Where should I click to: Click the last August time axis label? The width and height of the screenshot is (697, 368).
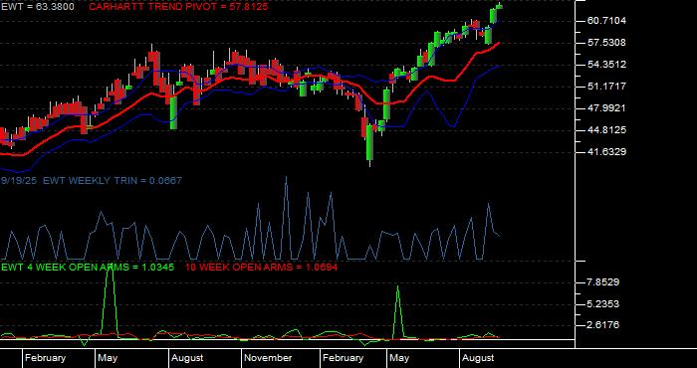pyautogui.click(x=478, y=358)
